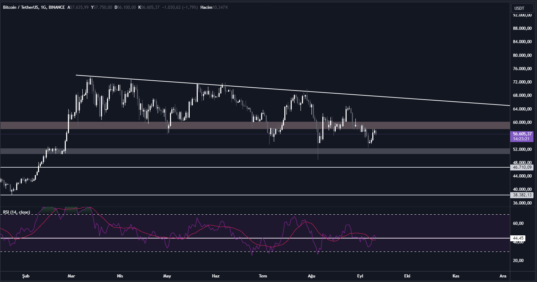The height and width of the screenshot is (282, 537).
Task: Click the 44.000,00 price scale label
Action: tap(522, 176)
